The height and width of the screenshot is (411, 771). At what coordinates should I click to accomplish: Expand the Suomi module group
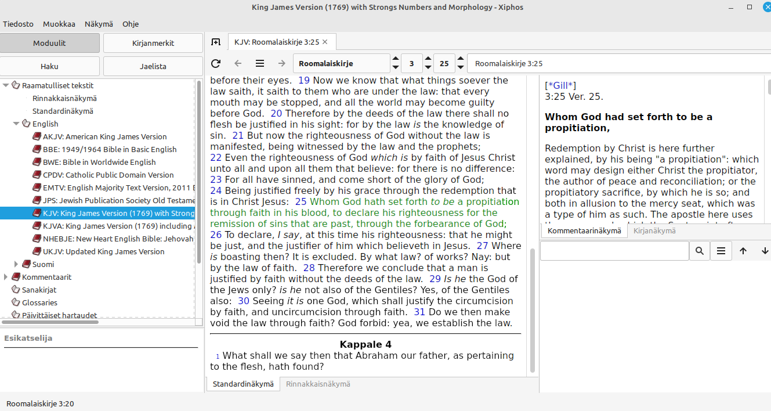pyautogui.click(x=16, y=264)
